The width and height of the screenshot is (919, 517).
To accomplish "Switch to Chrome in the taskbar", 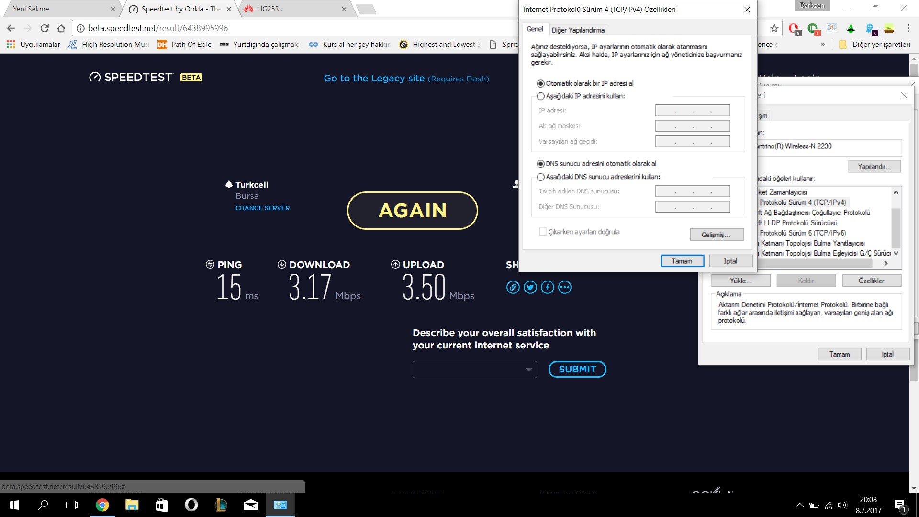I will pyautogui.click(x=102, y=505).
